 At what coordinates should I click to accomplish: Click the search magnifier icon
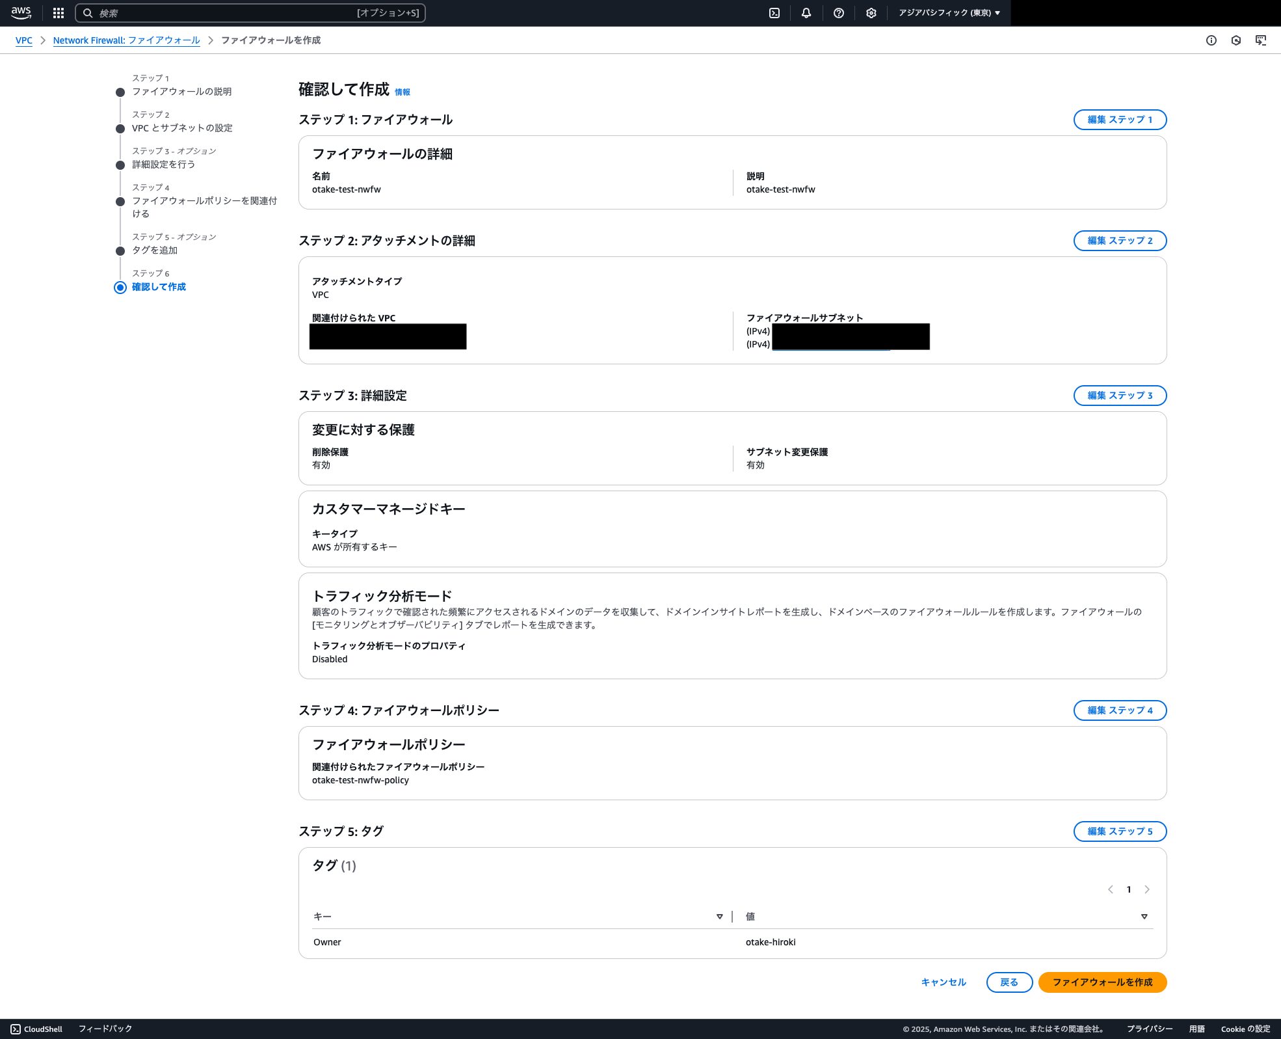88,13
